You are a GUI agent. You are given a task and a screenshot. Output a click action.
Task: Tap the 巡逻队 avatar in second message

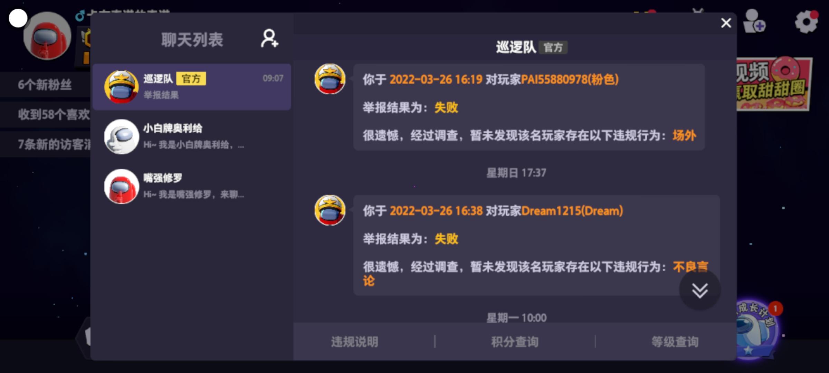coord(330,210)
